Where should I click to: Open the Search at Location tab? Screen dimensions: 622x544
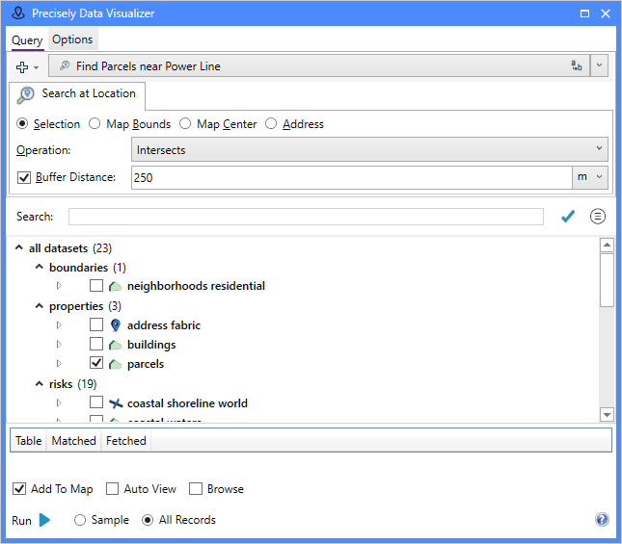coord(77,94)
